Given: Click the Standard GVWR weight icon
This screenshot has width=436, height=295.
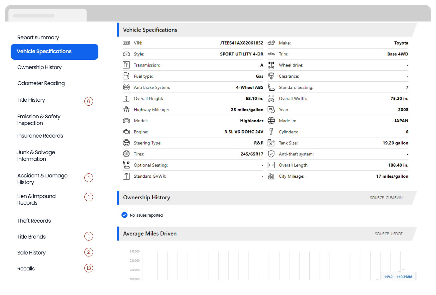Looking at the screenshot, I should click(x=126, y=176).
